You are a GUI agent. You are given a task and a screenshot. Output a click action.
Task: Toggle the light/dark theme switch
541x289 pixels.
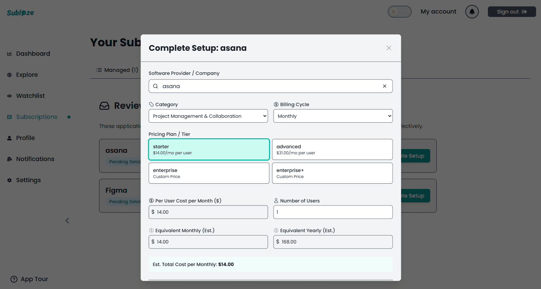tap(399, 12)
